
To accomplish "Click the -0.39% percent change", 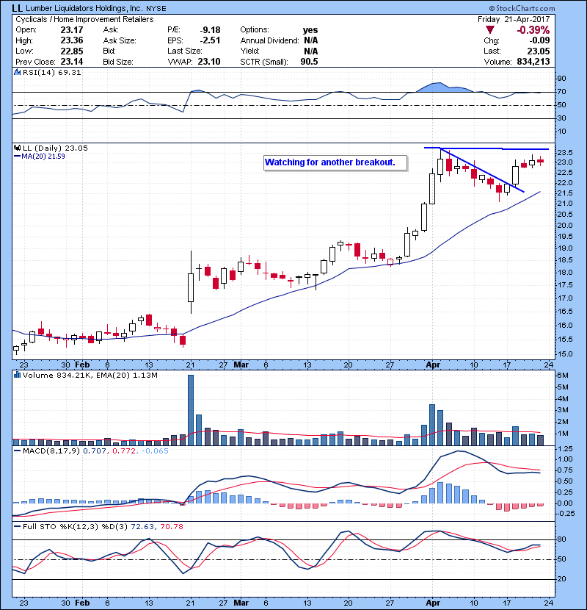I will point(533,30).
